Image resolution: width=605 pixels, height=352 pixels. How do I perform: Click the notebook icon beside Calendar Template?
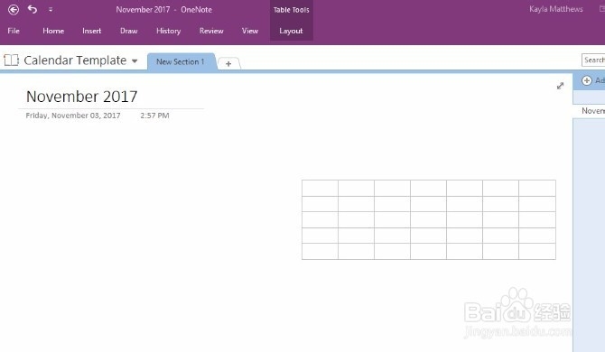[x=11, y=60]
